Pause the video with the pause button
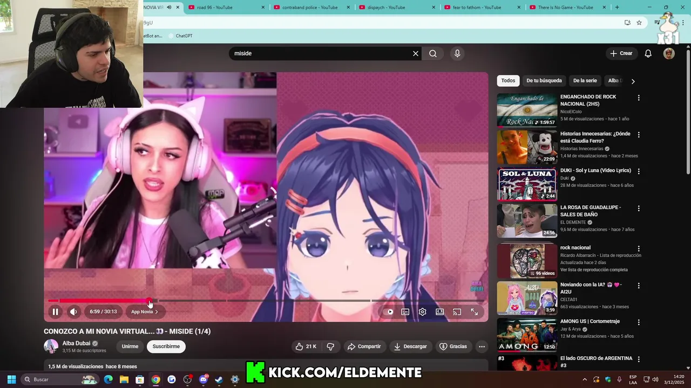 point(55,311)
